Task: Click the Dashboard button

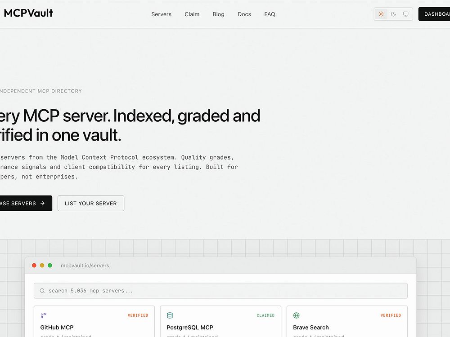Action: tap(434, 14)
